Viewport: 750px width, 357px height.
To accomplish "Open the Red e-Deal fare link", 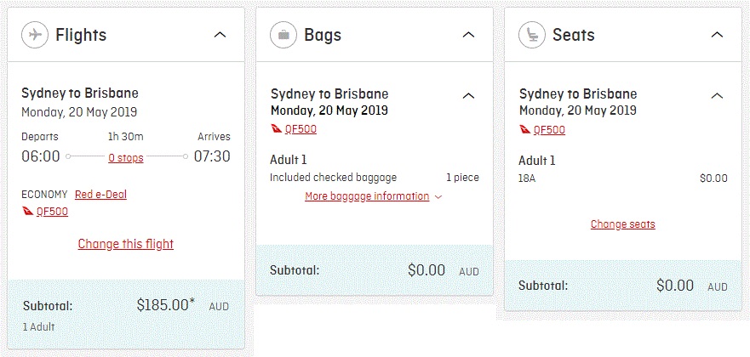I will pos(101,195).
